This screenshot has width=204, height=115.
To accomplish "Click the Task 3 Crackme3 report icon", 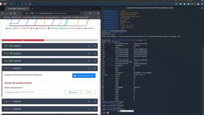I will point(89,61).
